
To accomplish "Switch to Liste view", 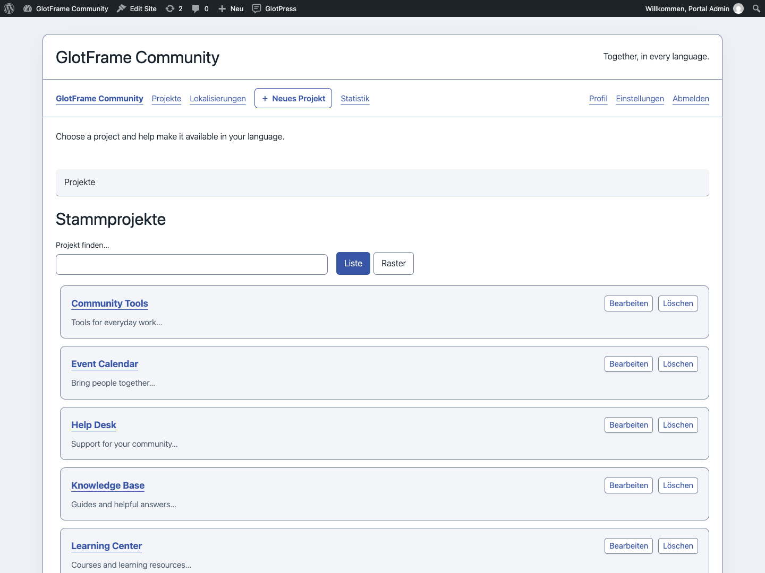I will tap(353, 263).
